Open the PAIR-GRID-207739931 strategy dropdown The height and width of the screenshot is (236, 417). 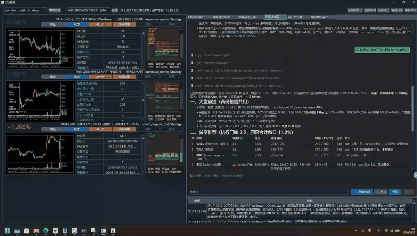(x=88, y=10)
